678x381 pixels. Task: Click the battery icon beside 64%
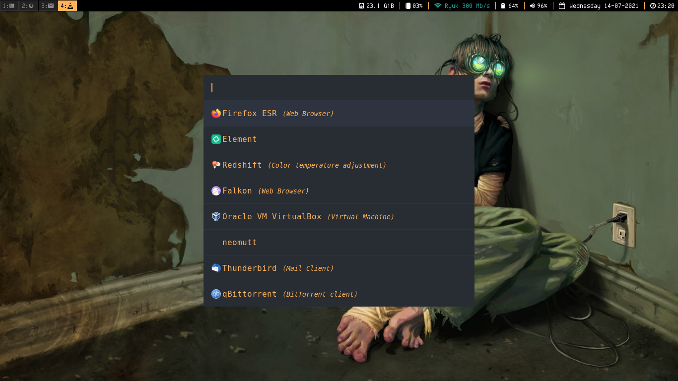503,6
